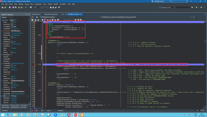Click the yellow Back navigation arrow
The height and width of the screenshot is (117, 207).
[x=197, y=7]
